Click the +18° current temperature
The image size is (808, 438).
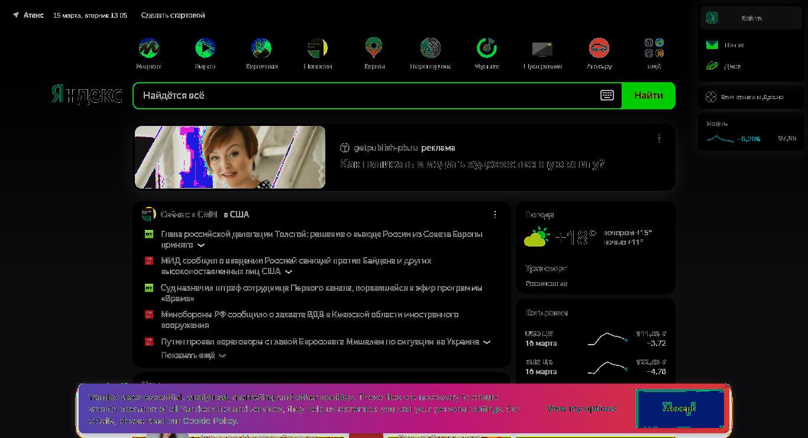click(x=575, y=238)
